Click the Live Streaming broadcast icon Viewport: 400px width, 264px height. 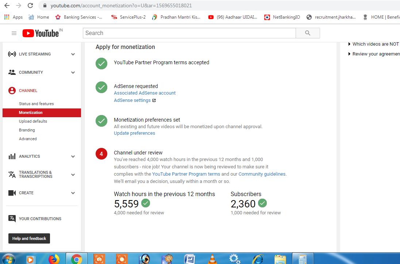pyautogui.click(x=12, y=54)
